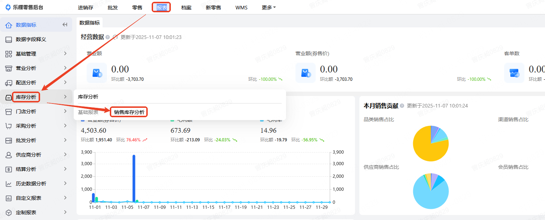This screenshot has width=545, height=220.
Task: Open the 新零售 top menu
Action: point(213,7)
